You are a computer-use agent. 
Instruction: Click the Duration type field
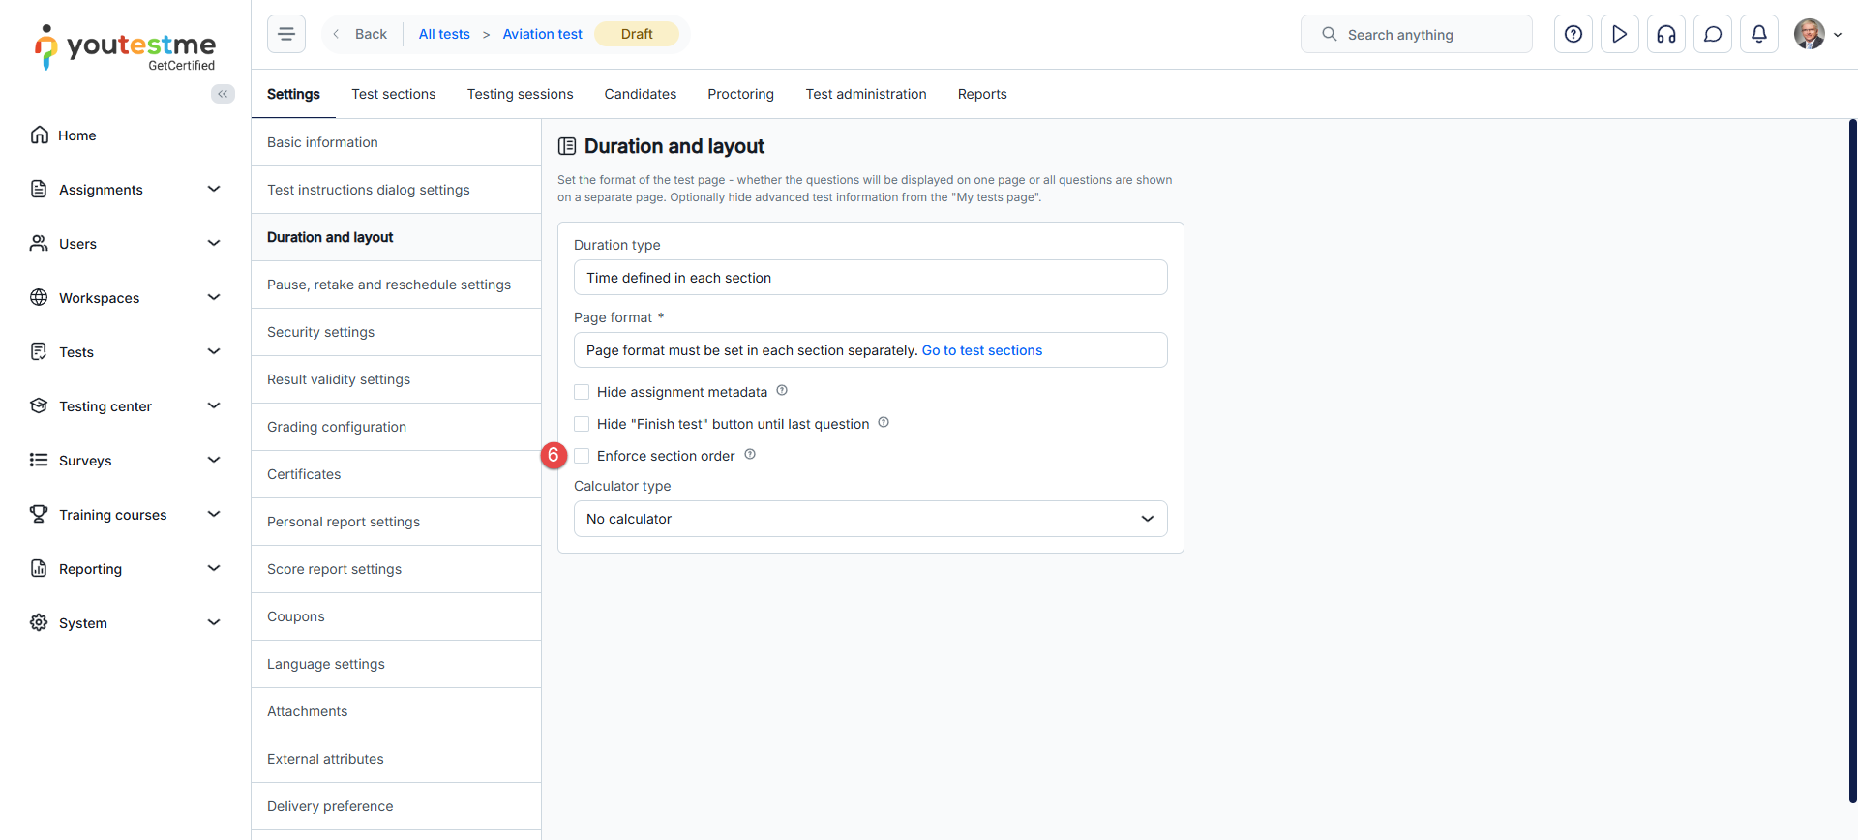(871, 278)
